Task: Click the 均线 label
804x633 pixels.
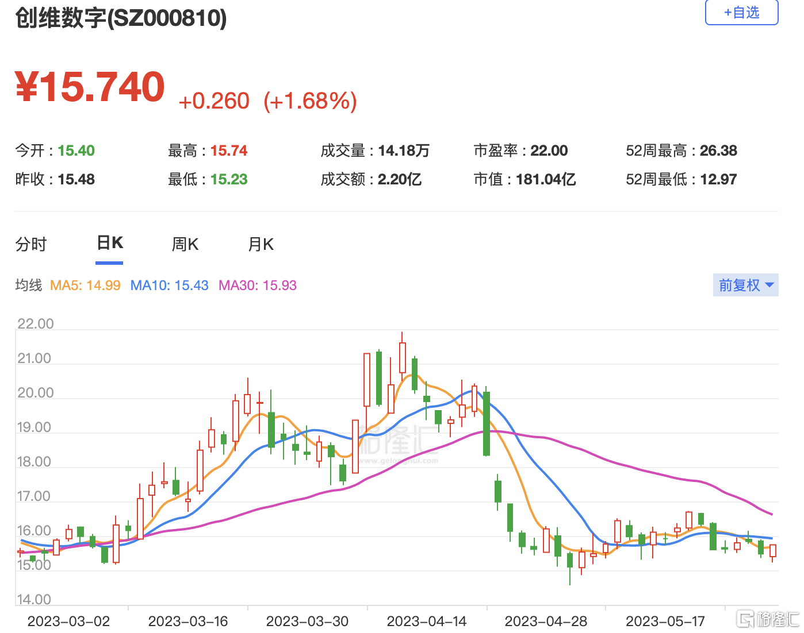Action: 29,285
